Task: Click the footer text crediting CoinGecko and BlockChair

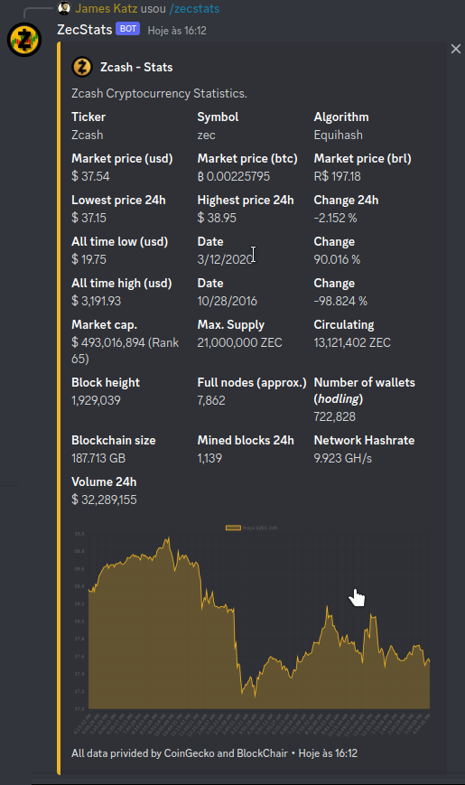Action: click(x=179, y=753)
